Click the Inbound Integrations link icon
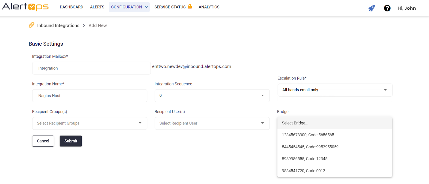 32,25
